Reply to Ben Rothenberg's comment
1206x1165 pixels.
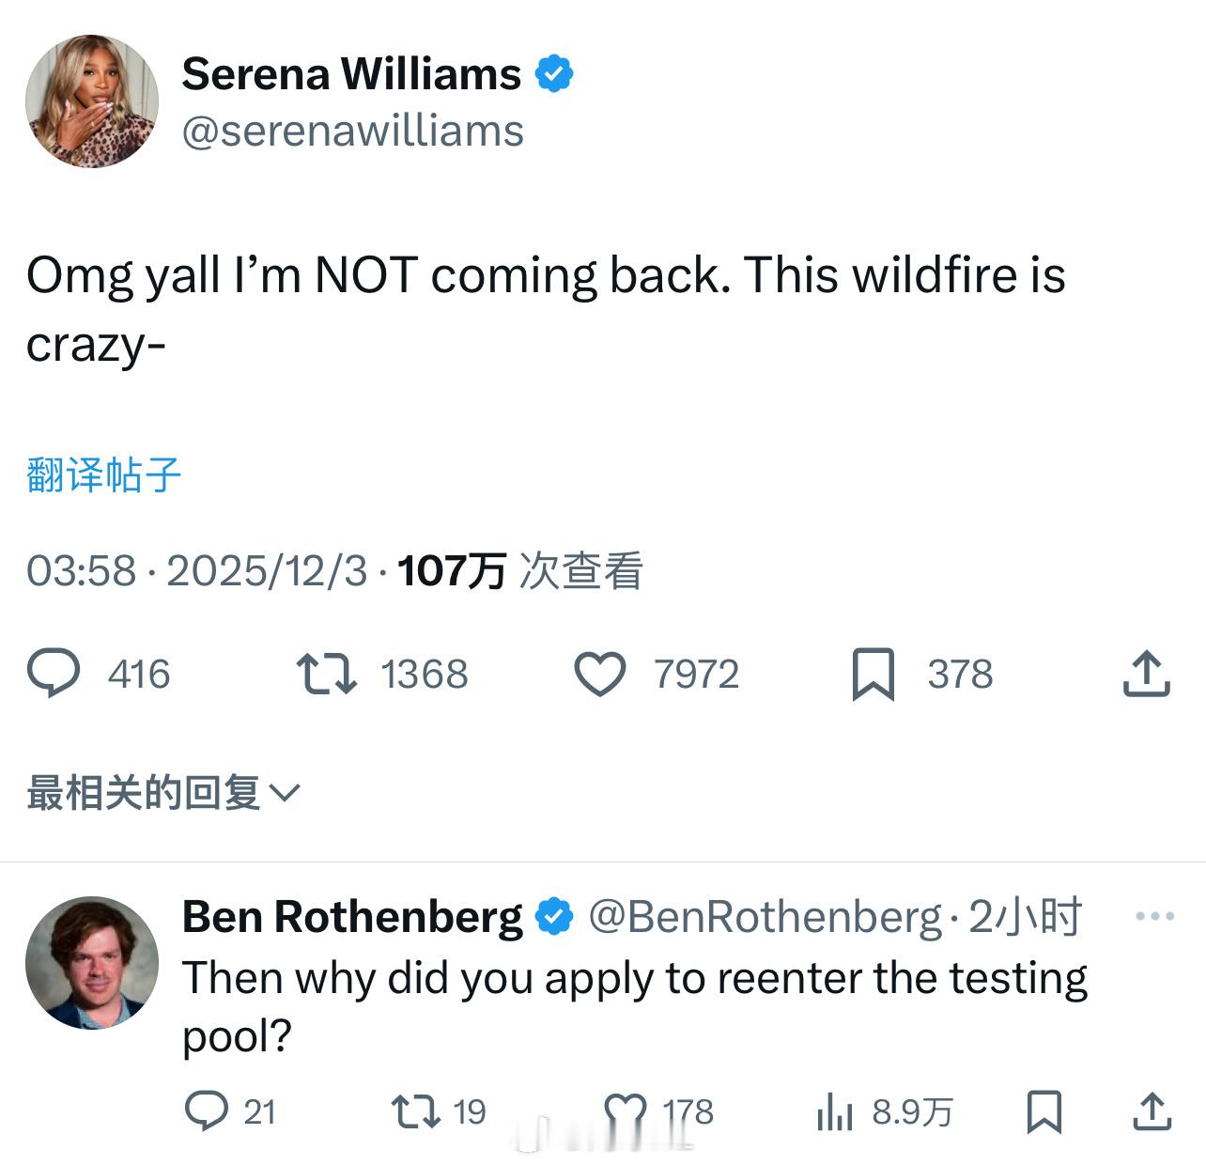[x=207, y=1111]
